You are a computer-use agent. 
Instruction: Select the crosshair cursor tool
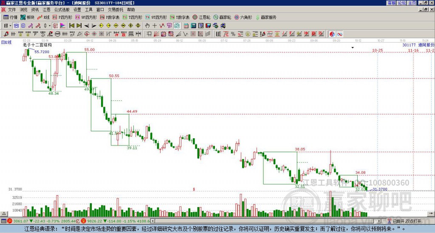[155, 26]
